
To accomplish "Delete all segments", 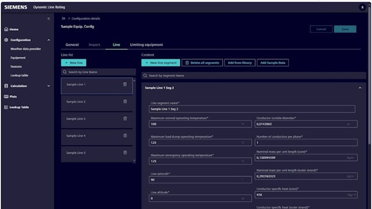I will (202, 63).
